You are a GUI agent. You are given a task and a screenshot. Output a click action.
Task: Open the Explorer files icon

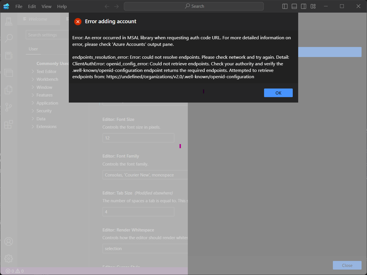[x=9, y=90]
